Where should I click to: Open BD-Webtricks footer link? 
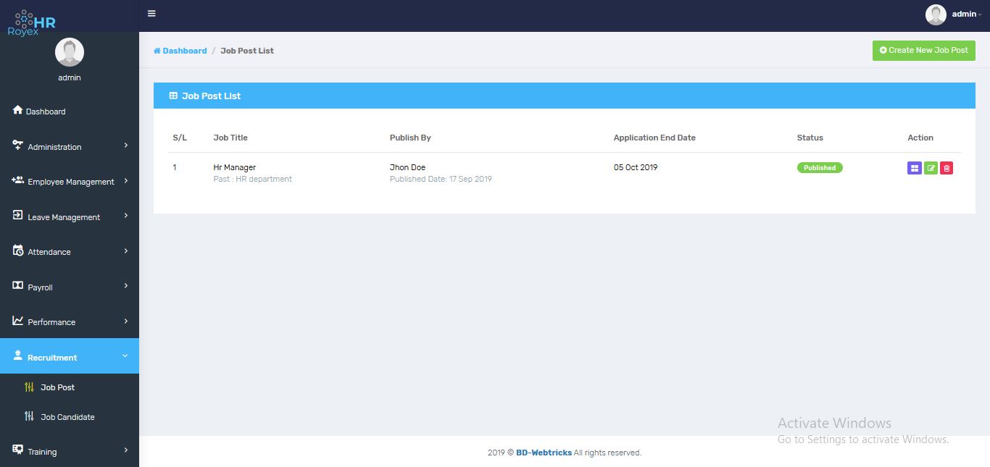pos(544,453)
